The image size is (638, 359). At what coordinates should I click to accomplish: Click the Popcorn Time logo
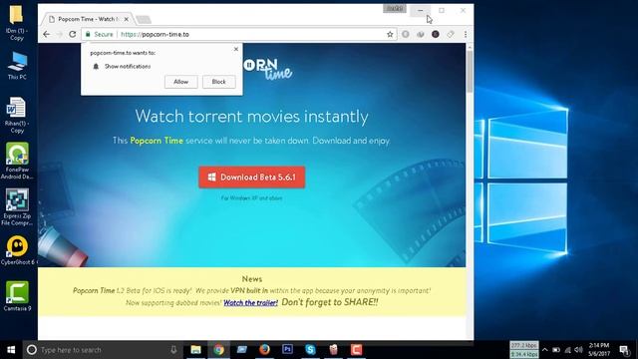pyautogui.click(x=268, y=69)
